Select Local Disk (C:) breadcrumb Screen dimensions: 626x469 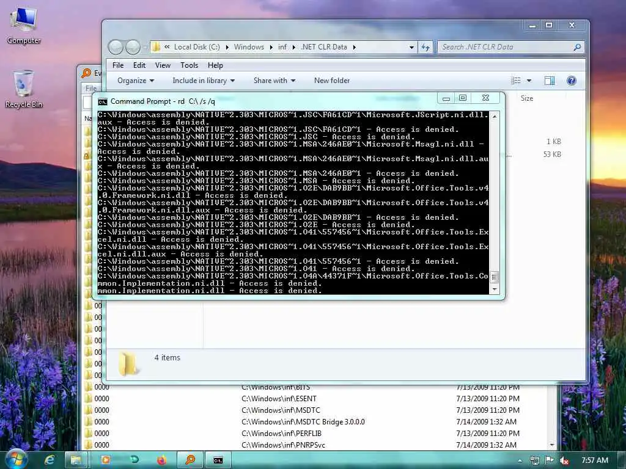197,47
